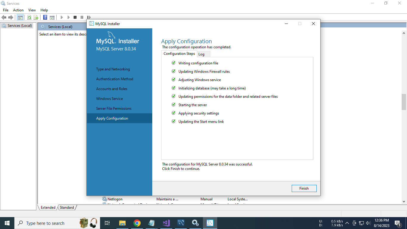
Task: Click the MySQL Installer title bar icon
Action: point(91,24)
